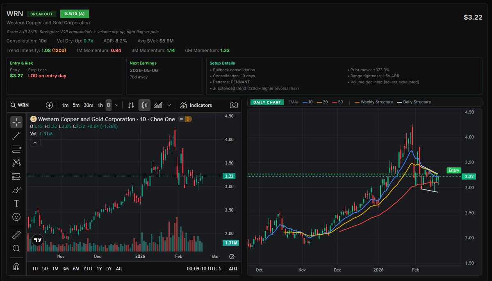Set the date range to 1D
This screenshot has height=281, width=492.
pyautogui.click(x=35, y=269)
